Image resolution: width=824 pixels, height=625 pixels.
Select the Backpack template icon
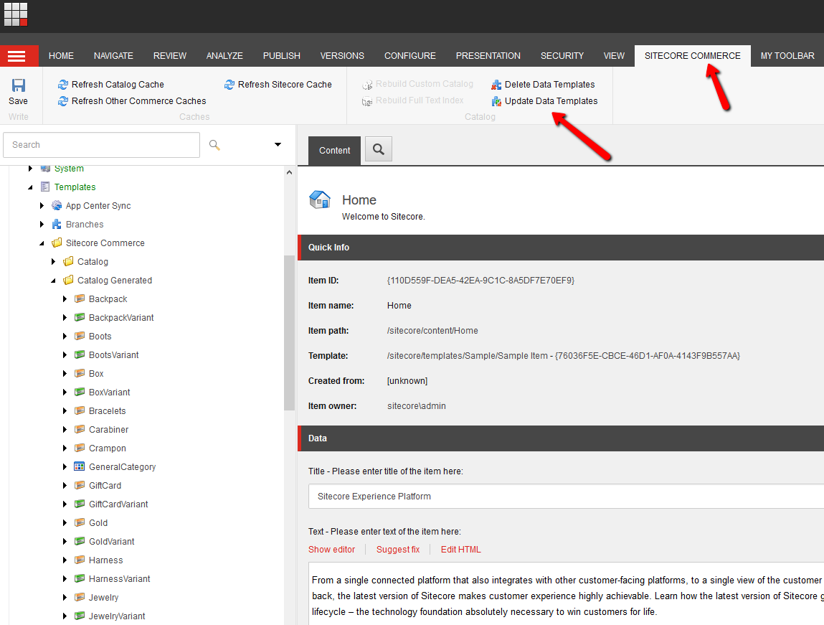click(80, 299)
